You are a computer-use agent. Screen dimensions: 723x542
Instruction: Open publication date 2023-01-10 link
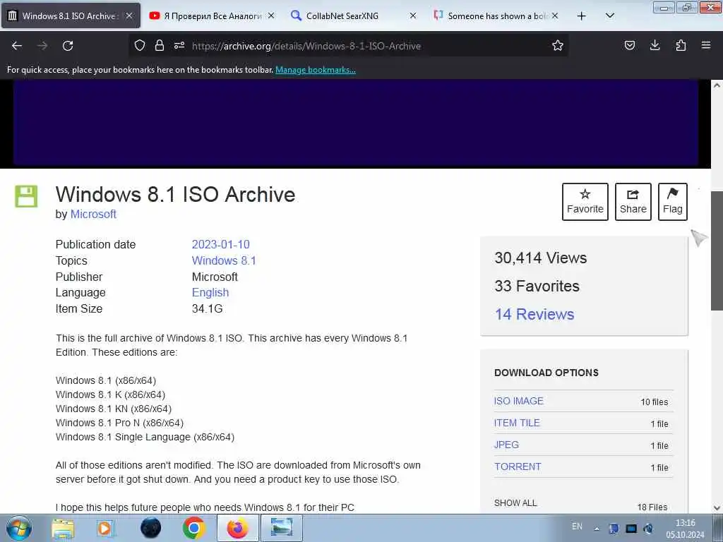pyautogui.click(x=220, y=244)
